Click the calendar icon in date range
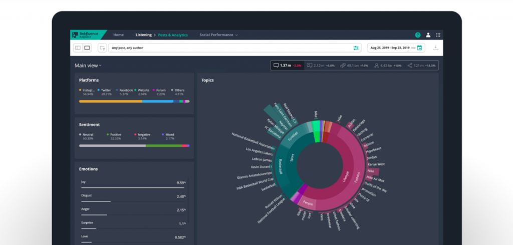This screenshot has width=513, height=245. coord(419,48)
